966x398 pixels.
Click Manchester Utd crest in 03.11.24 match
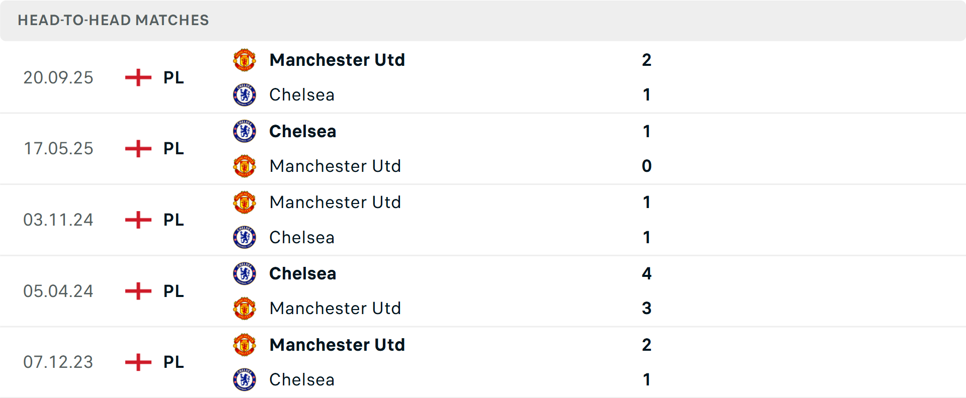[x=245, y=203]
